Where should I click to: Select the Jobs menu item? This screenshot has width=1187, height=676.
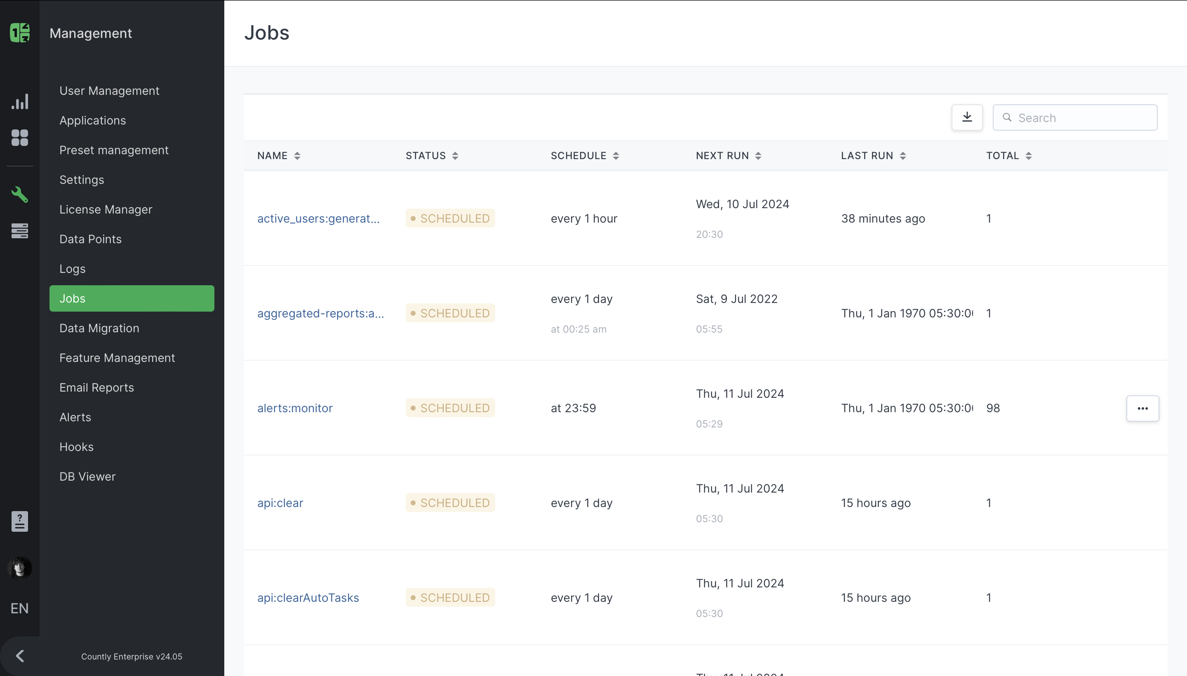click(x=132, y=298)
